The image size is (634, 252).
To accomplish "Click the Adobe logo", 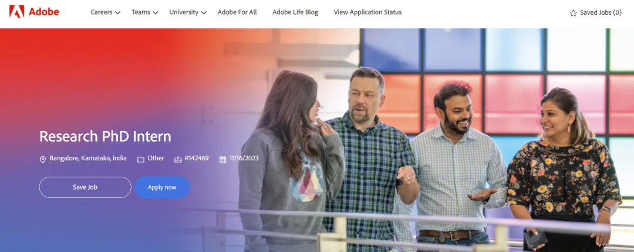I will (x=34, y=12).
